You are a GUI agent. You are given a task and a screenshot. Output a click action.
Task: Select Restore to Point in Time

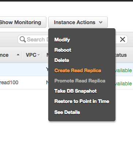tap(82, 101)
